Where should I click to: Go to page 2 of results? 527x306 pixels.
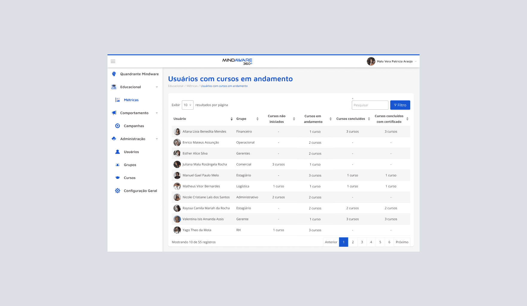click(x=353, y=242)
